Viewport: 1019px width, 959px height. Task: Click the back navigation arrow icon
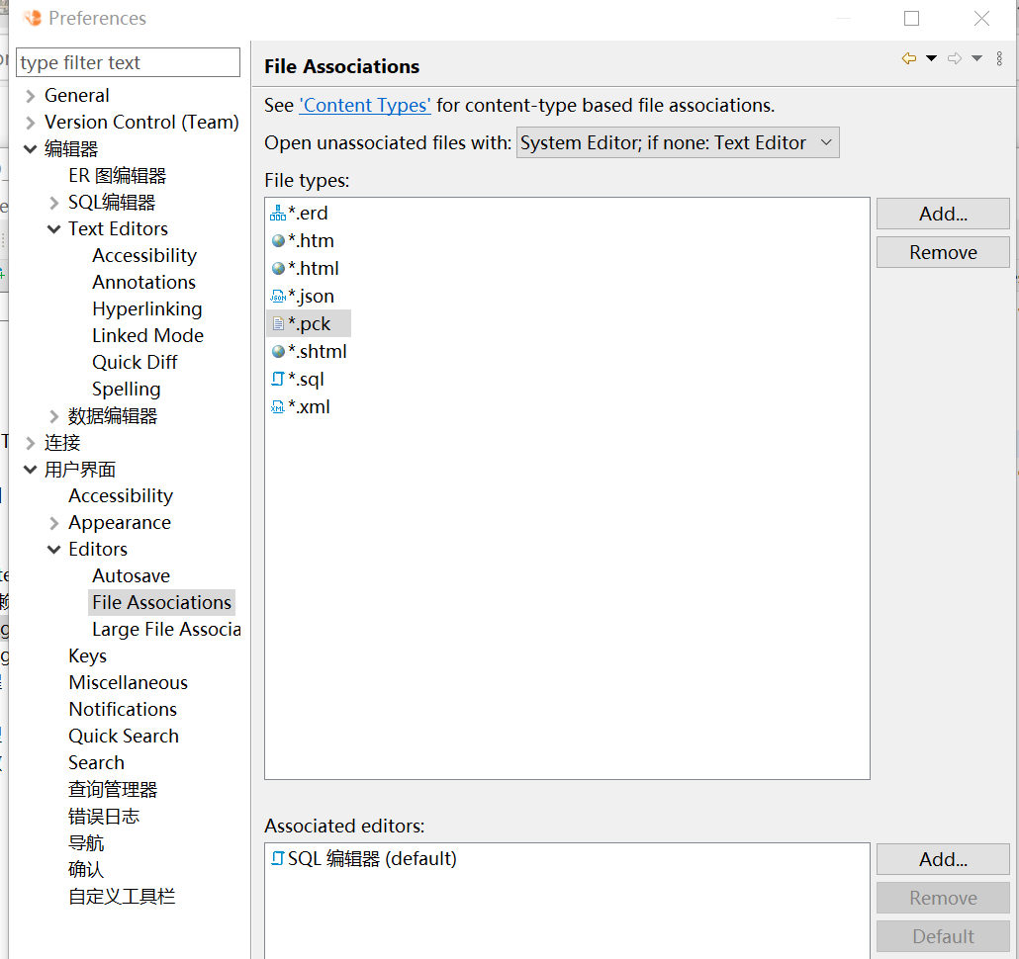click(x=908, y=59)
